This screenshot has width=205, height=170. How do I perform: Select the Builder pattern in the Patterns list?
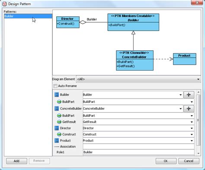[x=28, y=16]
